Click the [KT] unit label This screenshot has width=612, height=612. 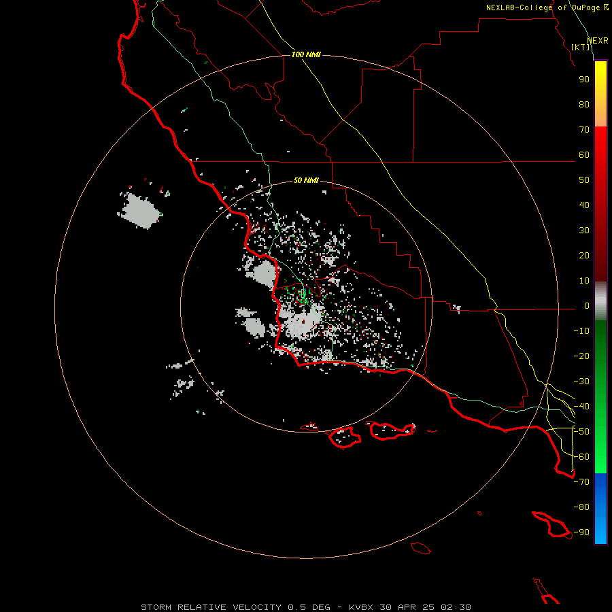[x=581, y=47]
